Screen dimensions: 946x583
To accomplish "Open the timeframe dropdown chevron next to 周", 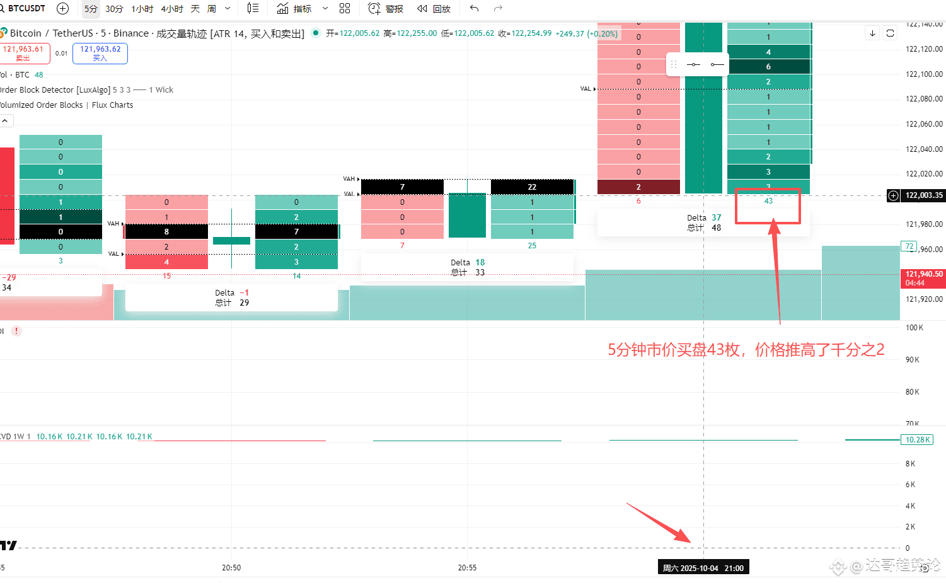I will (x=227, y=8).
